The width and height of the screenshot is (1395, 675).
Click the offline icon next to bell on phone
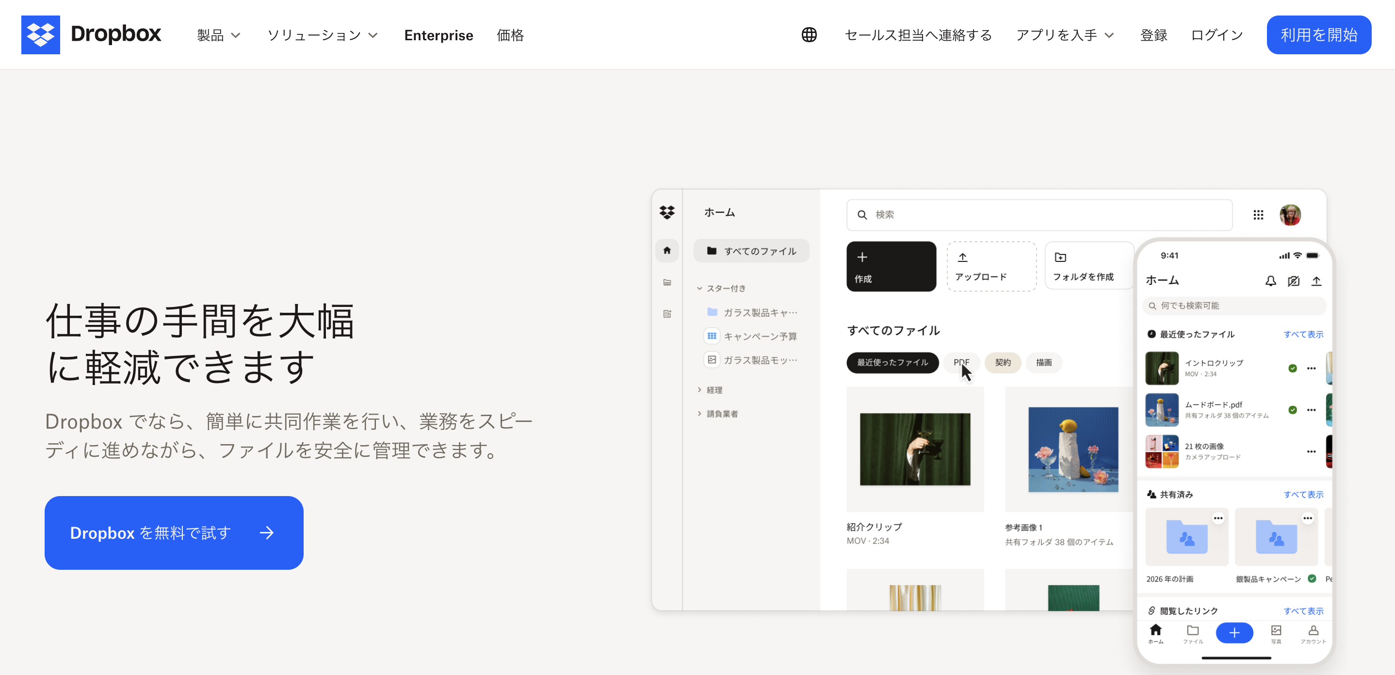click(1293, 281)
